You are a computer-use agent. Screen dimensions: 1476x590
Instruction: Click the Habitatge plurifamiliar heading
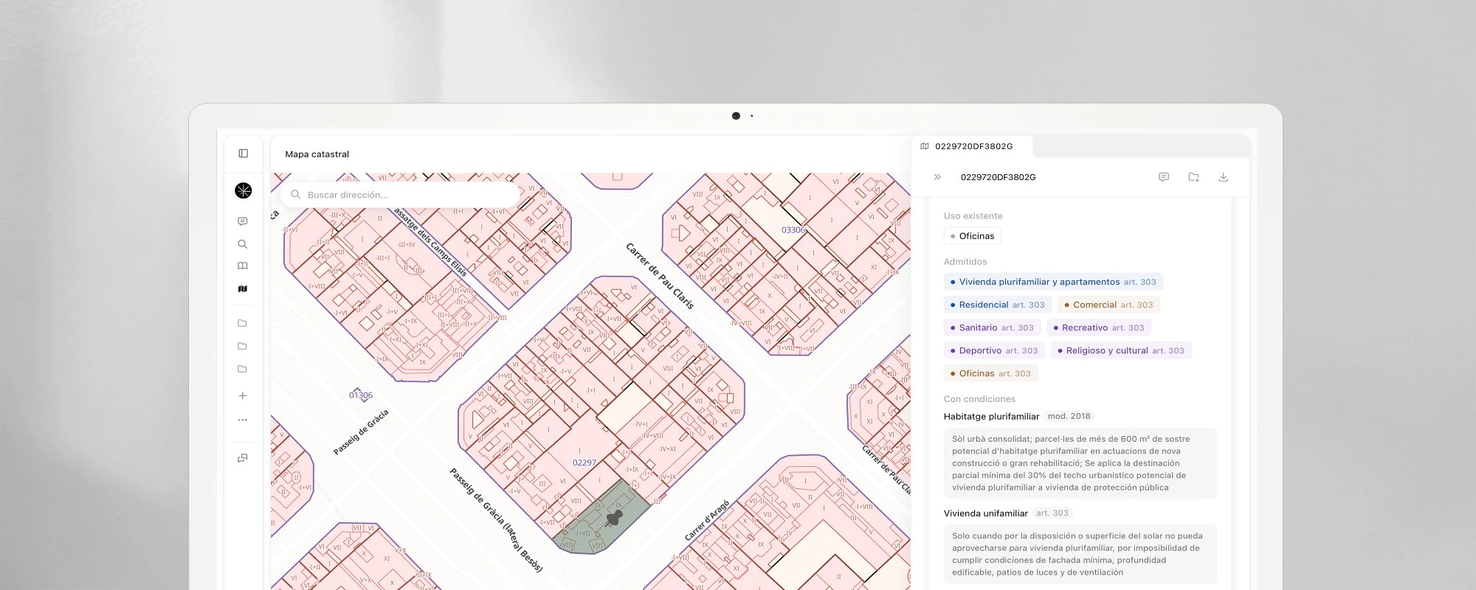point(991,417)
